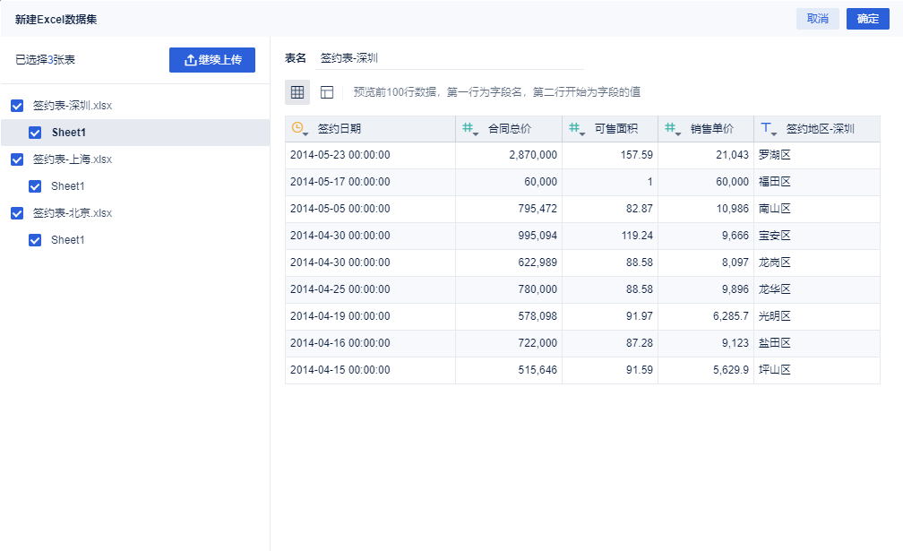Screen dimensions: 903x551
Task: Edit the 表名 table name field
Action: 450,58
